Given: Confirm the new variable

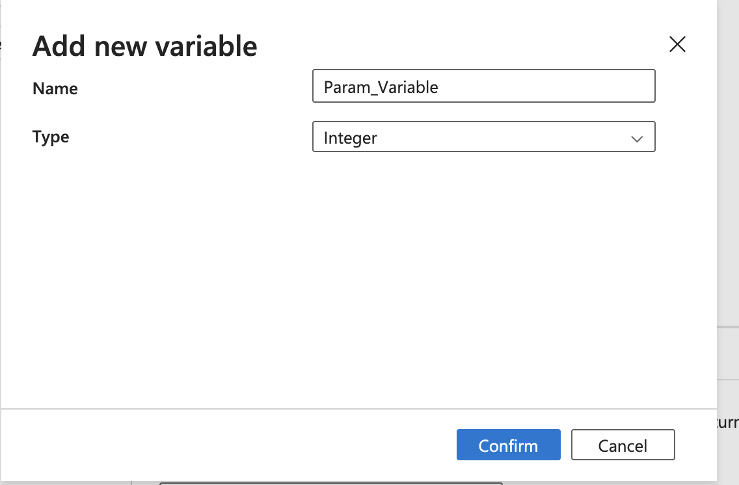Looking at the screenshot, I should click(x=509, y=445).
